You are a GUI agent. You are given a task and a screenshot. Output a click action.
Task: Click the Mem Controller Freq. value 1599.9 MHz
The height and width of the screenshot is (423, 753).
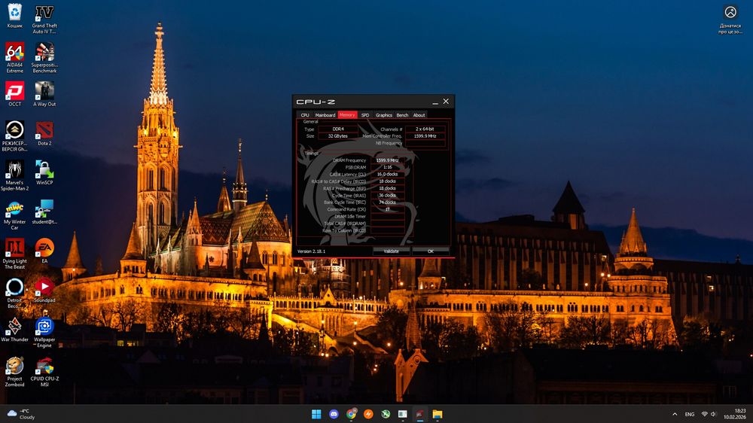[x=425, y=136]
